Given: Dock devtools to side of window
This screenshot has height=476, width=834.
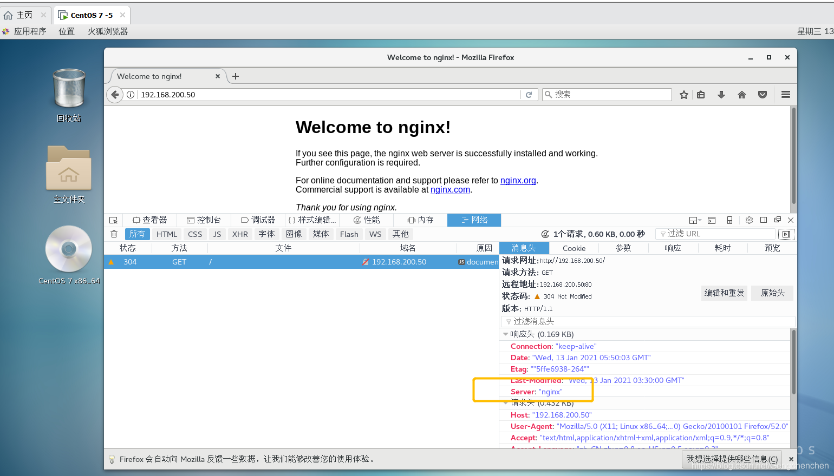Looking at the screenshot, I should pos(764,220).
